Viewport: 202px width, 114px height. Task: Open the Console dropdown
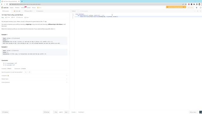tap(74, 112)
